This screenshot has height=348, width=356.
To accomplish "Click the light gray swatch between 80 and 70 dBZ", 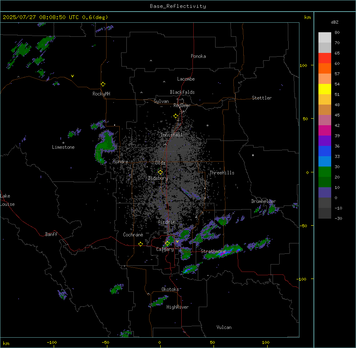I will 325,38.
